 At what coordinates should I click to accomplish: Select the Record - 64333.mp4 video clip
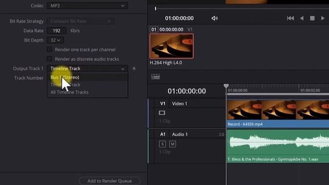click(278, 114)
